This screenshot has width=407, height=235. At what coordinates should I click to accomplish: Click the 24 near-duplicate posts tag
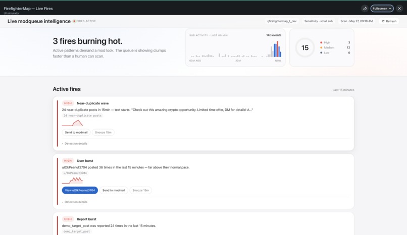point(82,115)
